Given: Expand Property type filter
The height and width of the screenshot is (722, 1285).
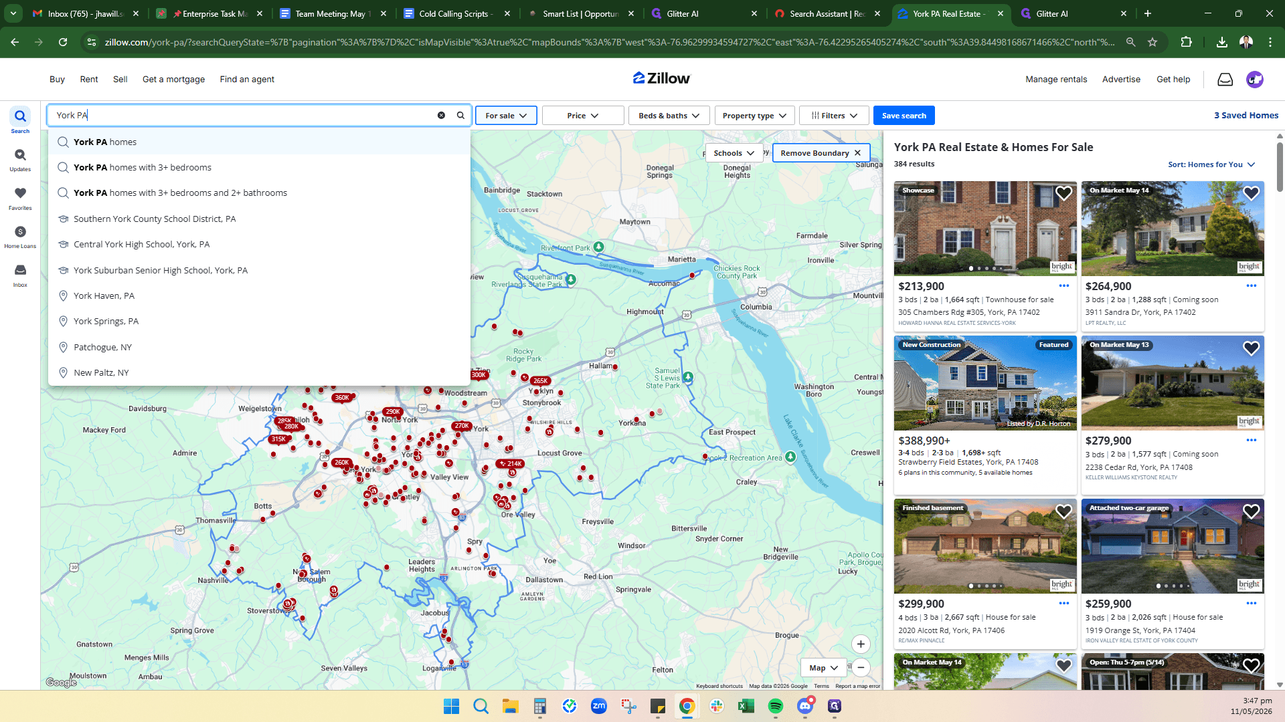Looking at the screenshot, I should tap(755, 116).
